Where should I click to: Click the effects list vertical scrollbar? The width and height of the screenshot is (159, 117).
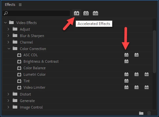click(x=154, y=52)
